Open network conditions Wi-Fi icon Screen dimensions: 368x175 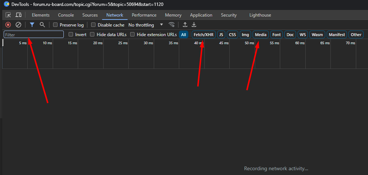click(x=172, y=25)
